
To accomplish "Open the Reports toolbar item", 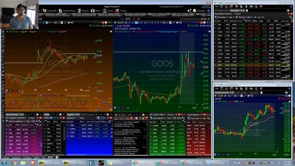I will point(83,11).
